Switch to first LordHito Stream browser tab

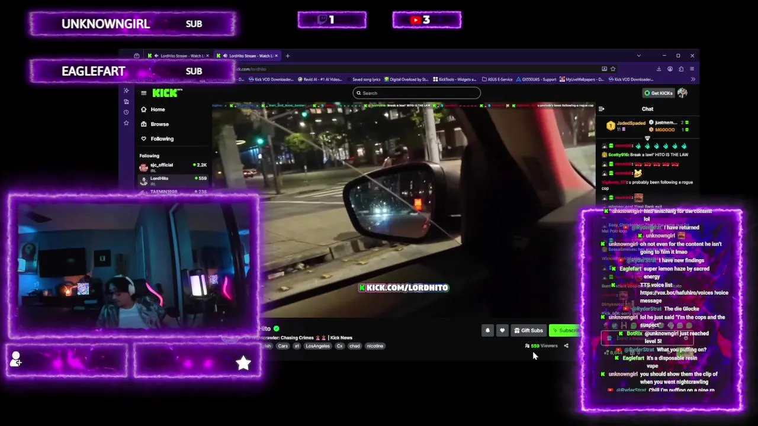(178, 56)
